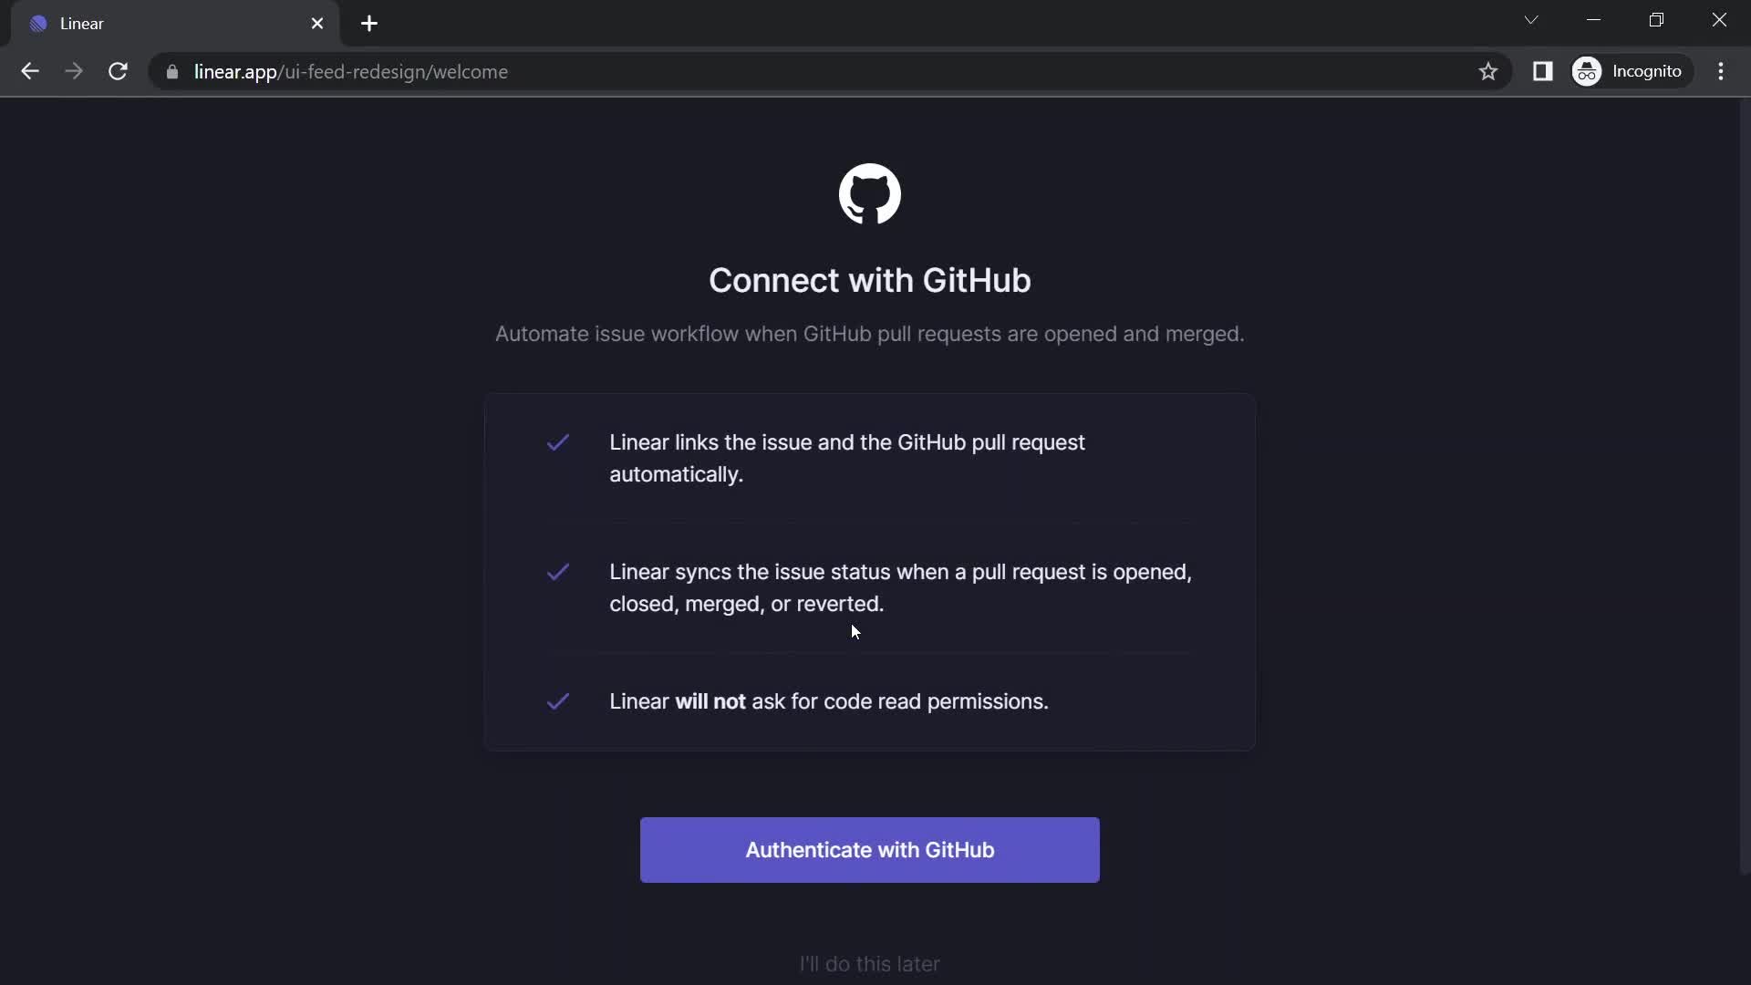Click the no code permissions checkmark
This screenshot has height=985, width=1751.
pyautogui.click(x=558, y=700)
